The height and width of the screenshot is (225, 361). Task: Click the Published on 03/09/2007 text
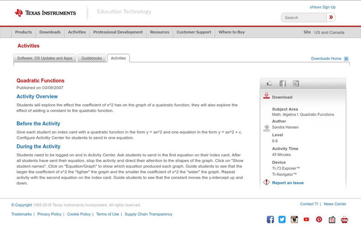point(40,87)
